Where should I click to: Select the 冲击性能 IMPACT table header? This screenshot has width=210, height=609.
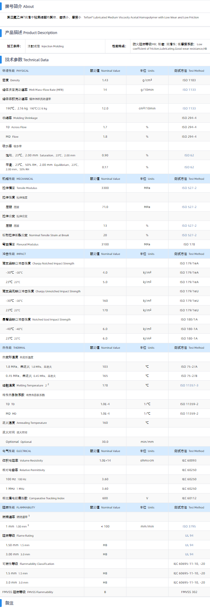coord(14,254)
